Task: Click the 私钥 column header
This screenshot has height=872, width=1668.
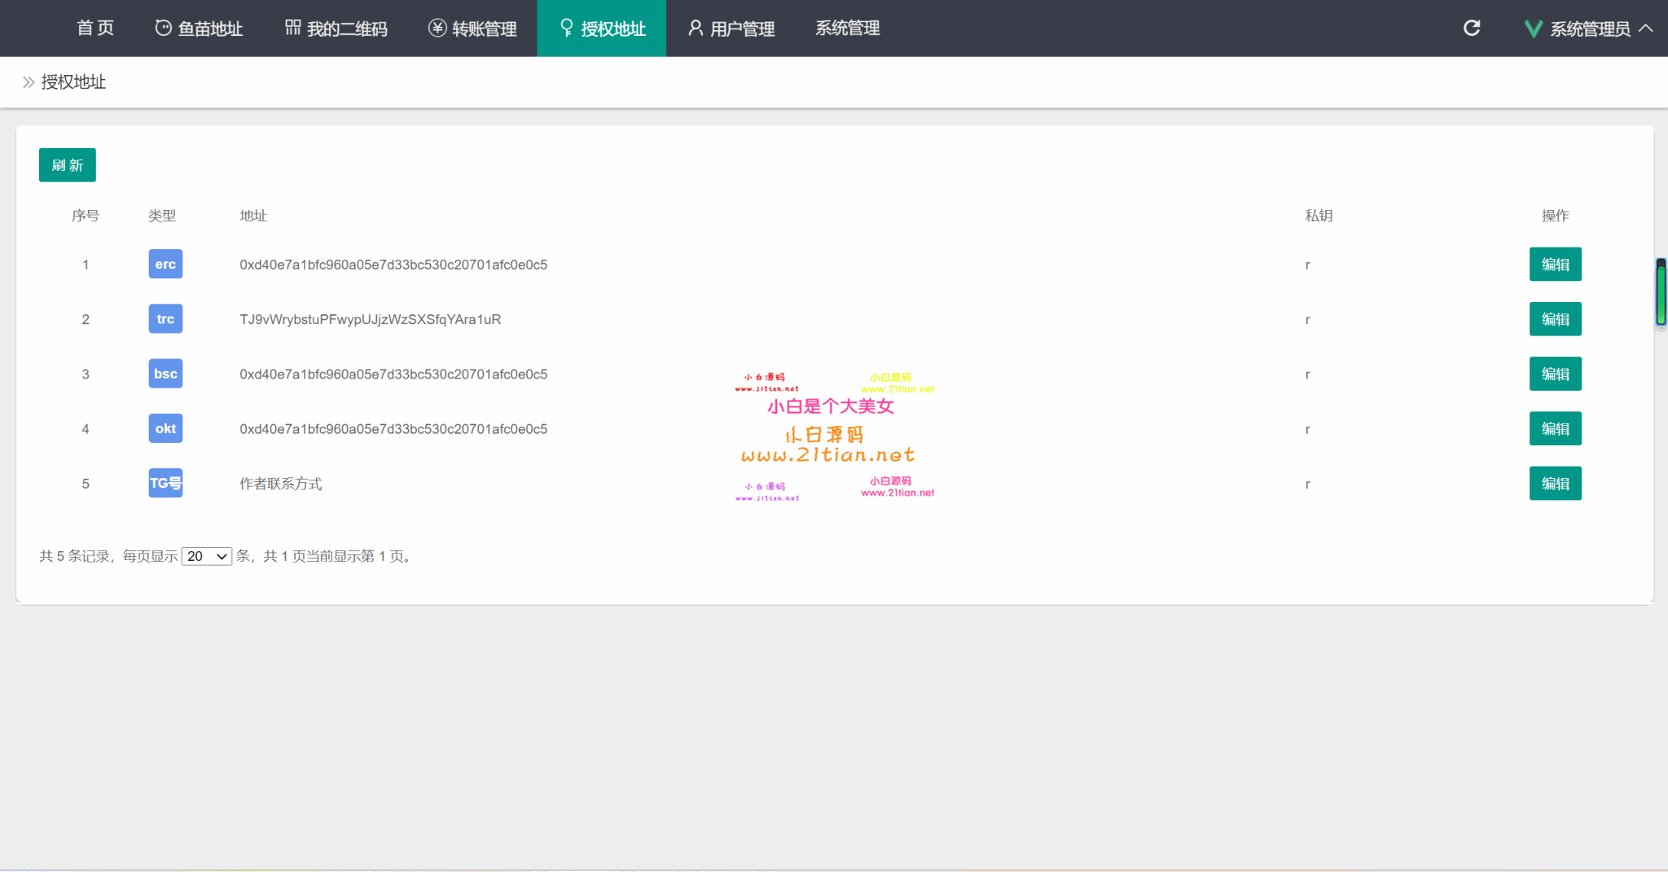Action: [x=1319, y=216]
